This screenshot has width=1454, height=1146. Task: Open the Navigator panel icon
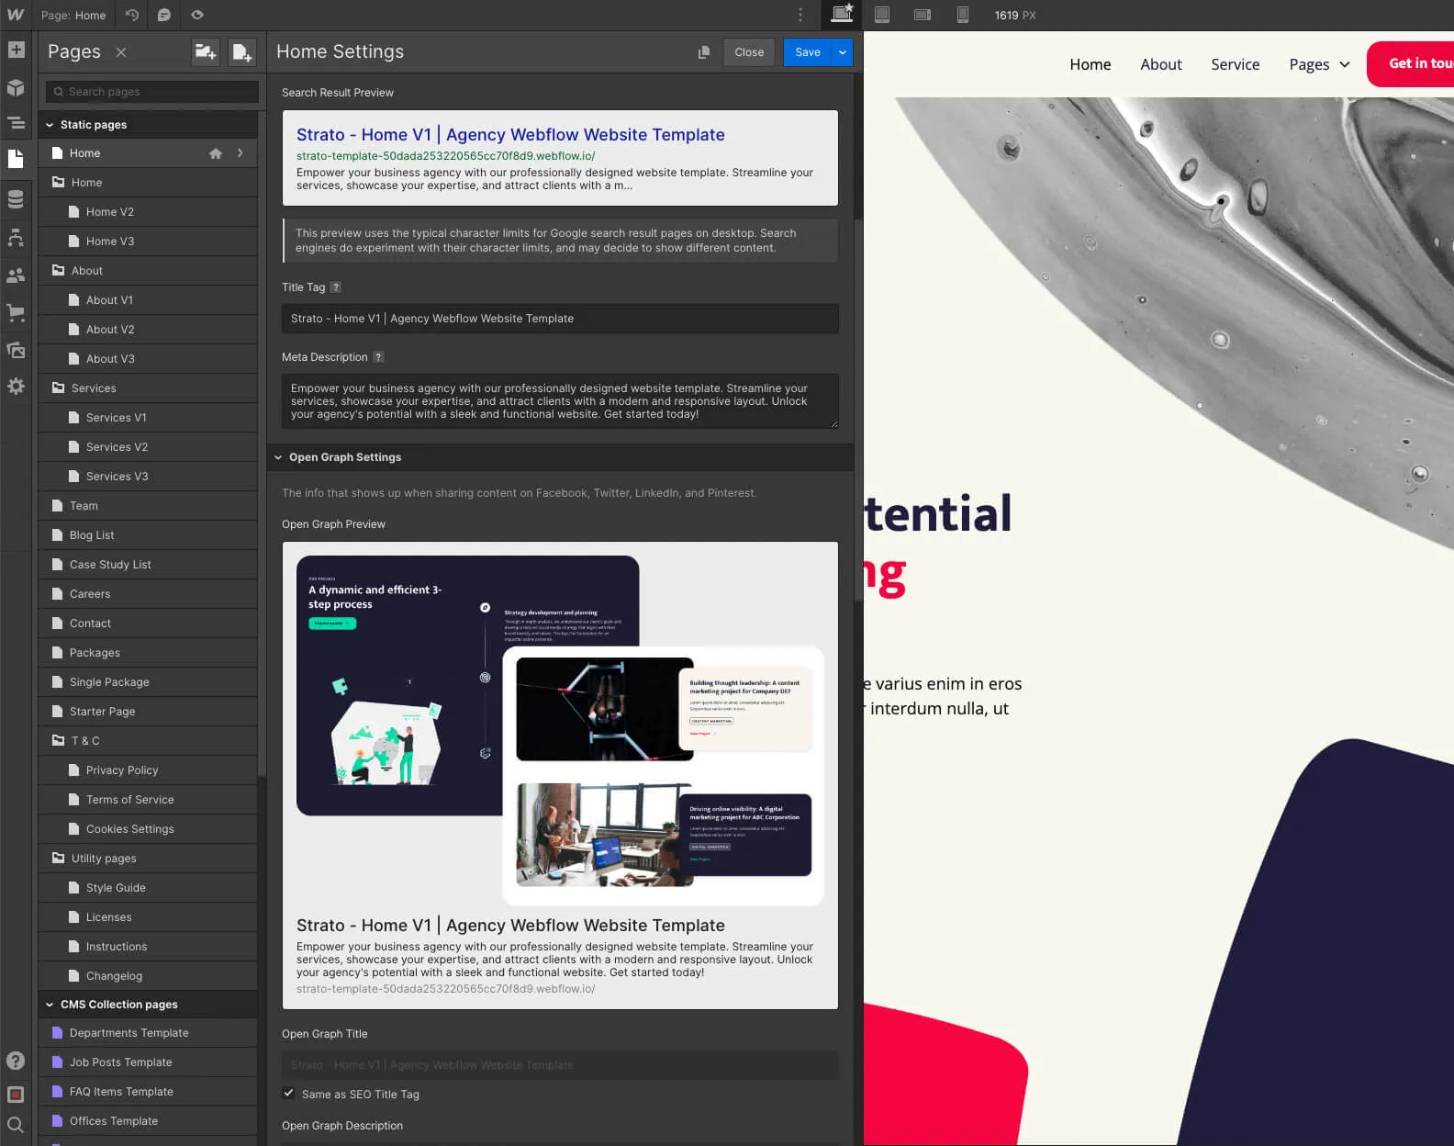16,122
